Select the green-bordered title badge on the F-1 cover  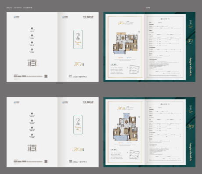[x=78, y=39]
